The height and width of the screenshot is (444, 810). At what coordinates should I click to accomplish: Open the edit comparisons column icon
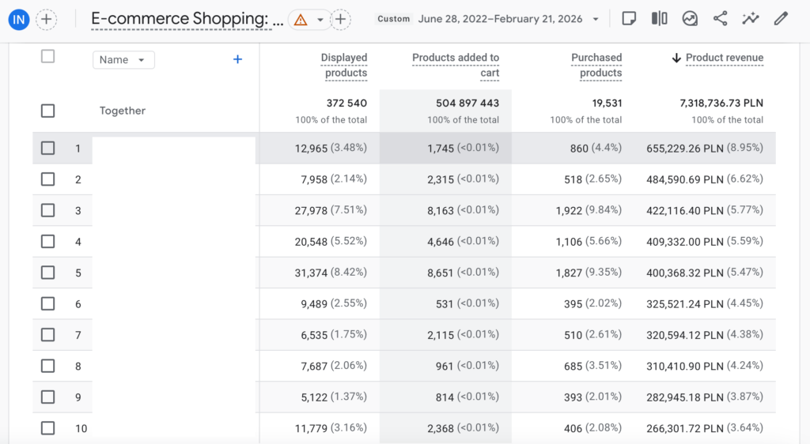point(659,19)
